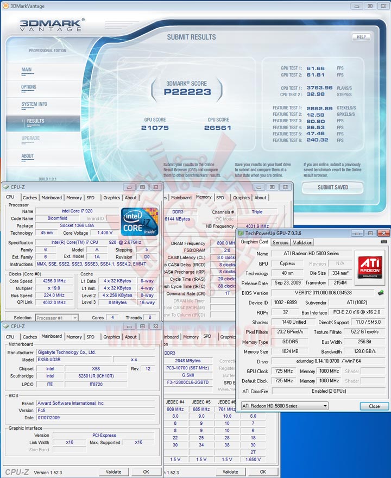Open Processor #1 selection dropdown in CPU-Z
The width and height of the screenshot is (391, 478).
pyautogui.click(x=56, y=318)
